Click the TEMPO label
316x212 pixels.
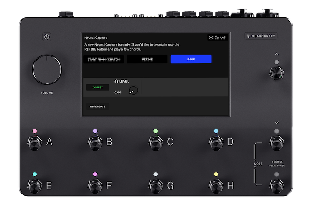pos(277,161)
